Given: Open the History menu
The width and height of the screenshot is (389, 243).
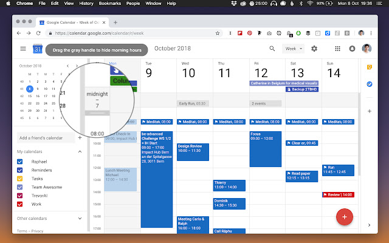Looking at the screenshot, I should [86, 4].
